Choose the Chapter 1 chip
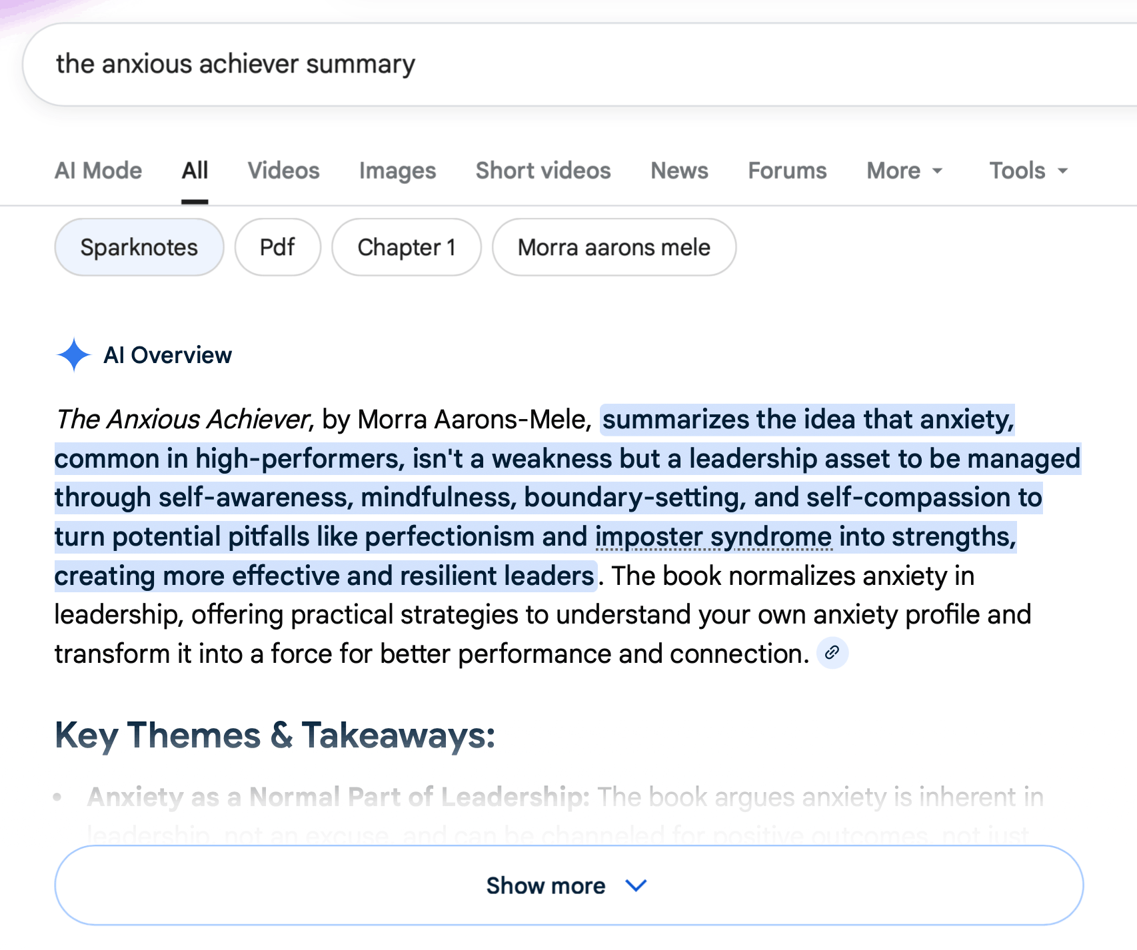Image resolution: width=1137 pixels, height=950 pixels. click(x=407, y=247)
